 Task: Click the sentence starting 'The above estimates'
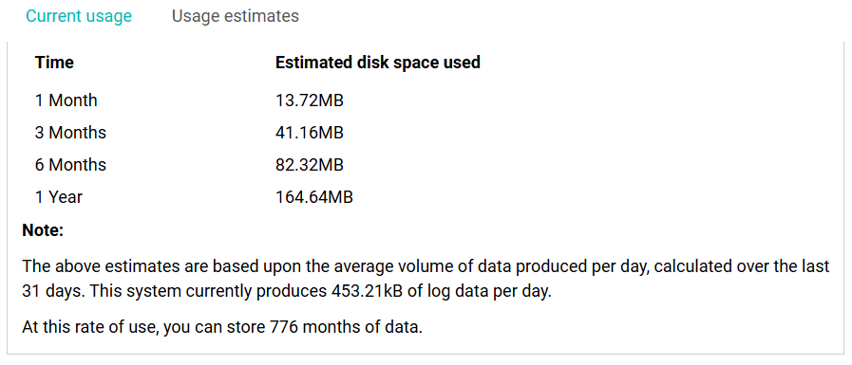click(426, 280)
